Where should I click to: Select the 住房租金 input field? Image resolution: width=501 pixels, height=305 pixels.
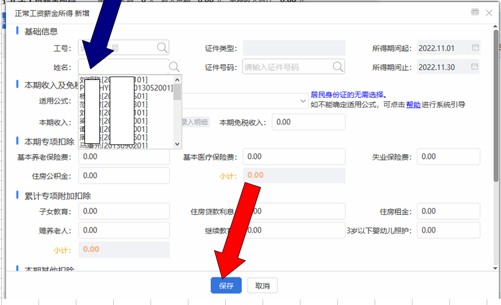(448, 211)
